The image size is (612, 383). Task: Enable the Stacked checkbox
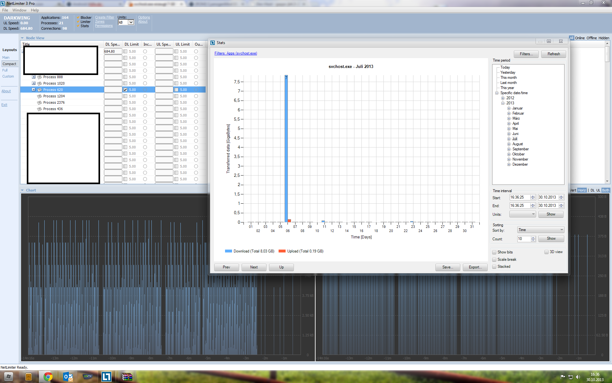pos(494,267)
